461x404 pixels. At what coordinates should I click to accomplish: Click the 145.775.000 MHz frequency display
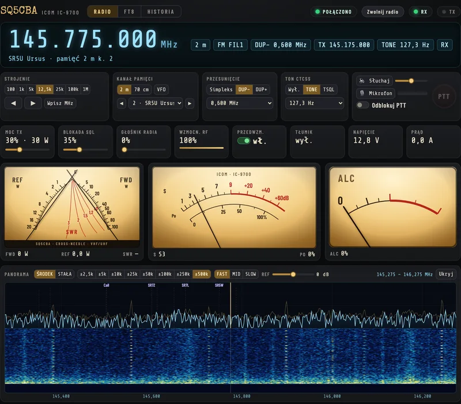(x=93, y=39)
